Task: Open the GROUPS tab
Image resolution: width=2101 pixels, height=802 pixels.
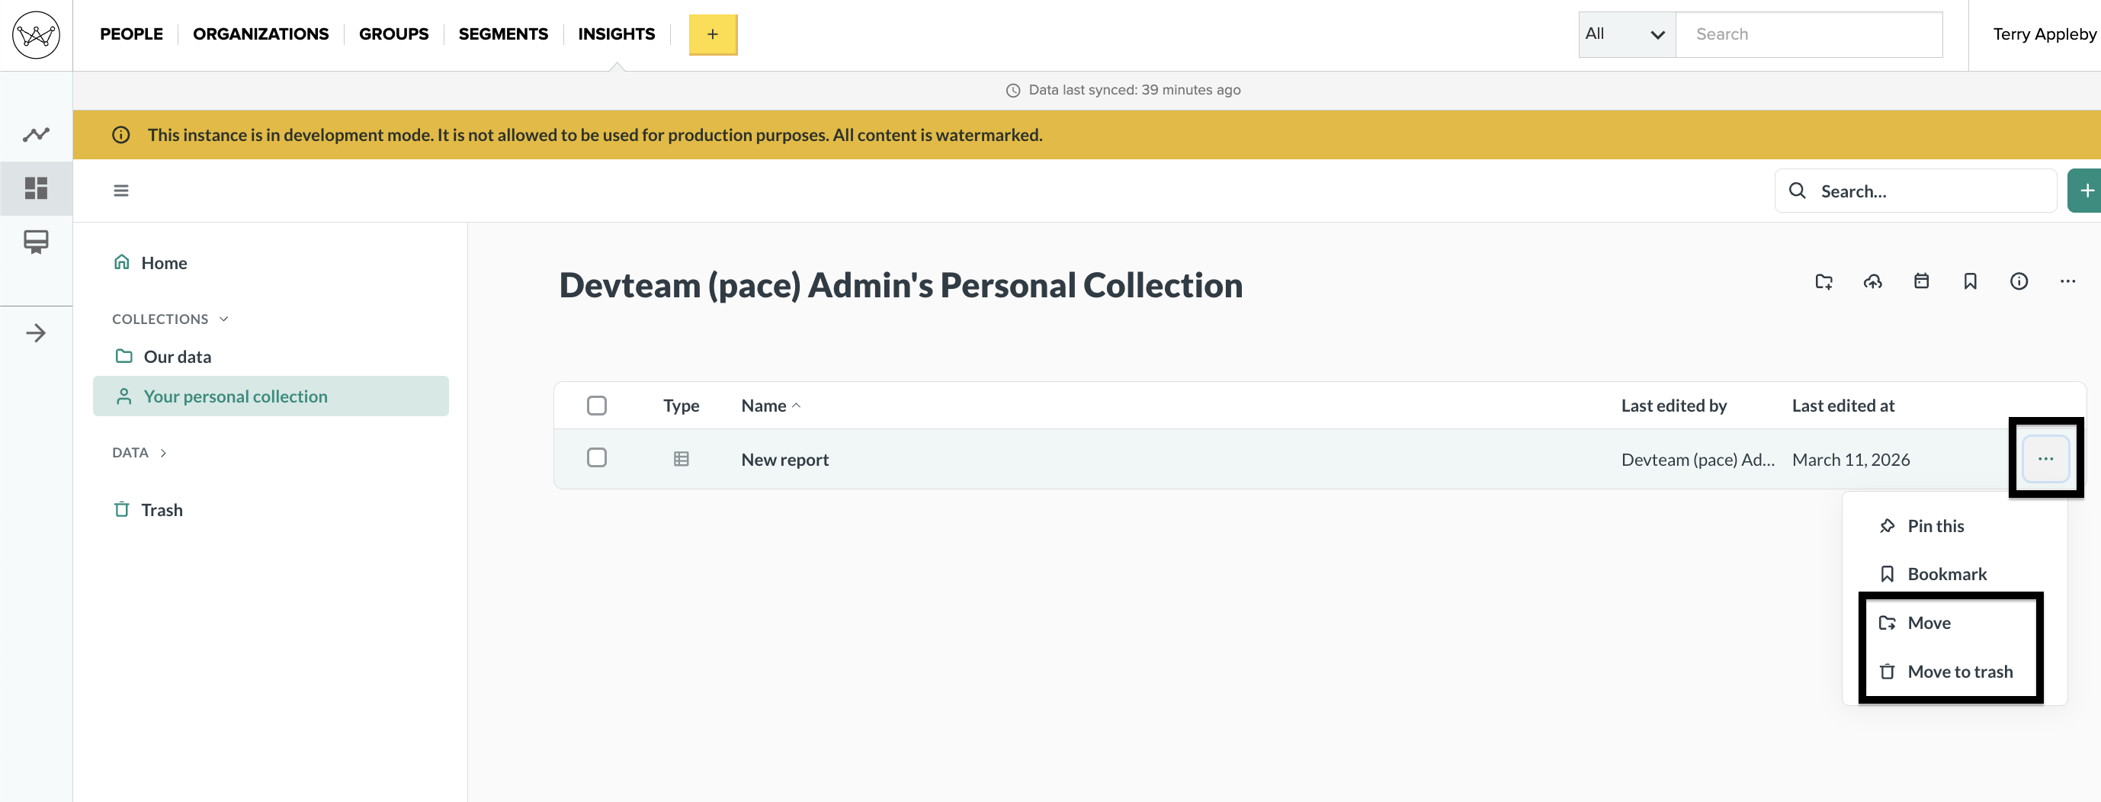Action: pyautogui.click(x=394, y=34)
